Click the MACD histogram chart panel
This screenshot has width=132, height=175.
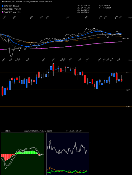(x=22, y=154)
